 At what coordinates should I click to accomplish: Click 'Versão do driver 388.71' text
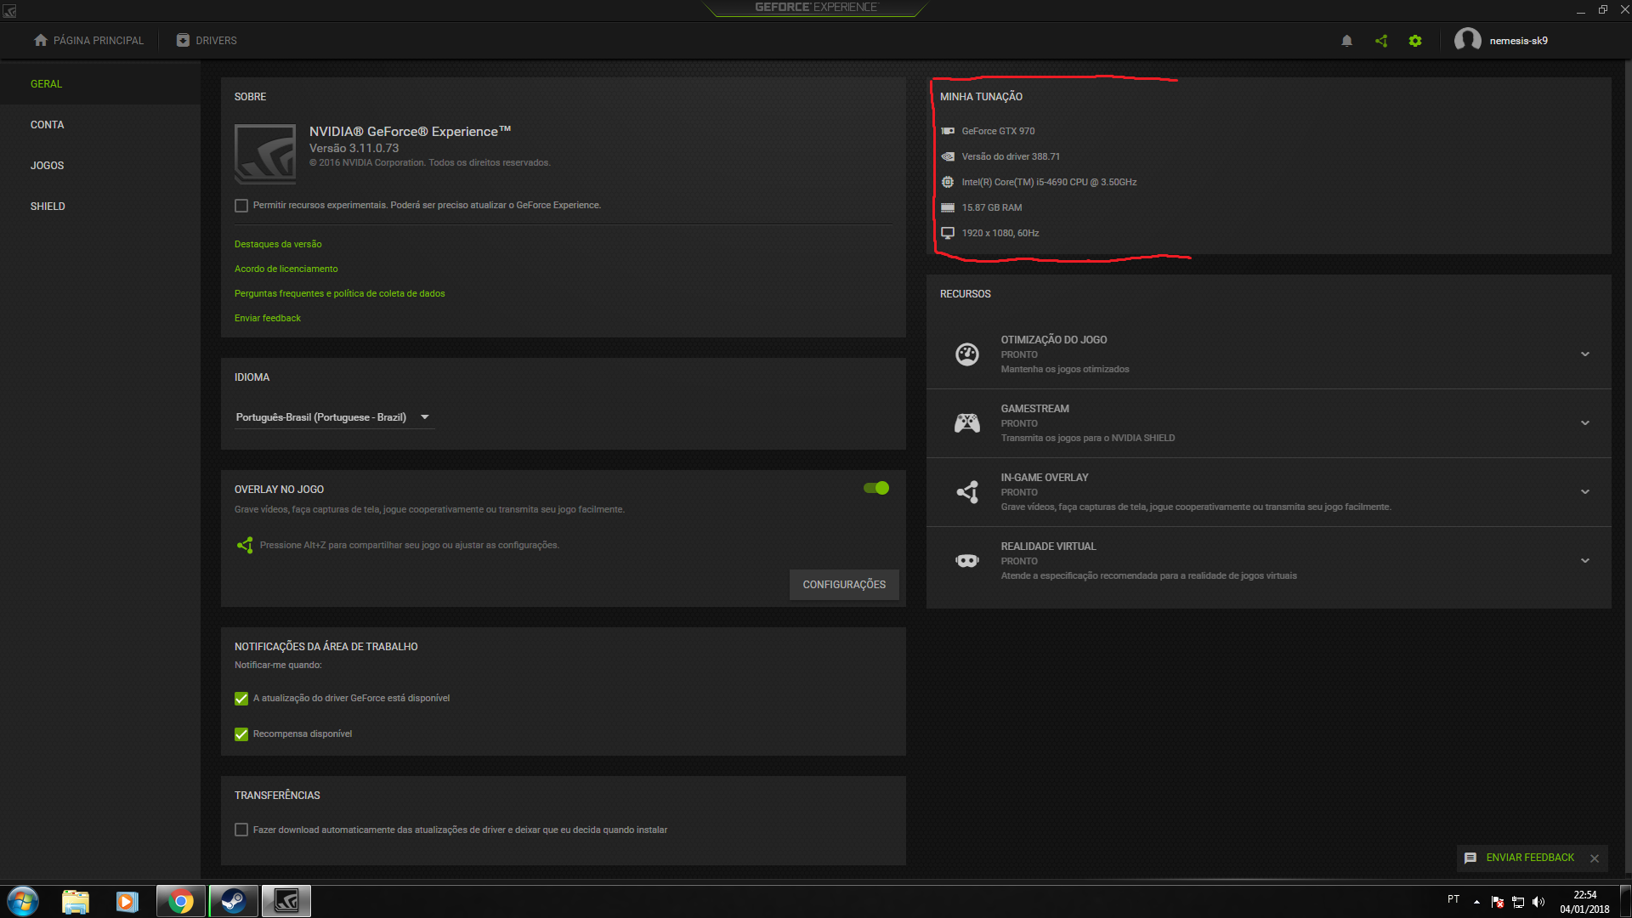point(1011,156)
